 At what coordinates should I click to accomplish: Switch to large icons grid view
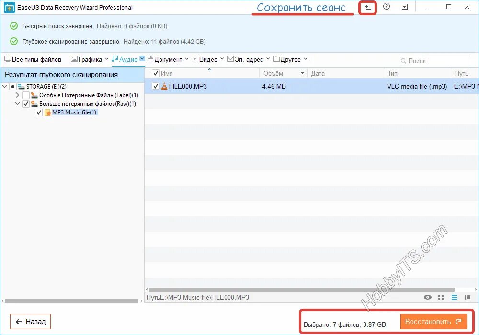[441, 297]
